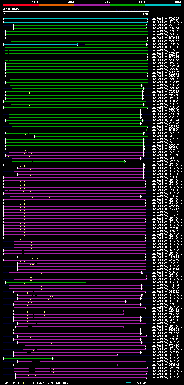This screenshot has width=184, height=385.
Task: Click the UniRef100_Q6YTU9 label
Action: (165, 139)
